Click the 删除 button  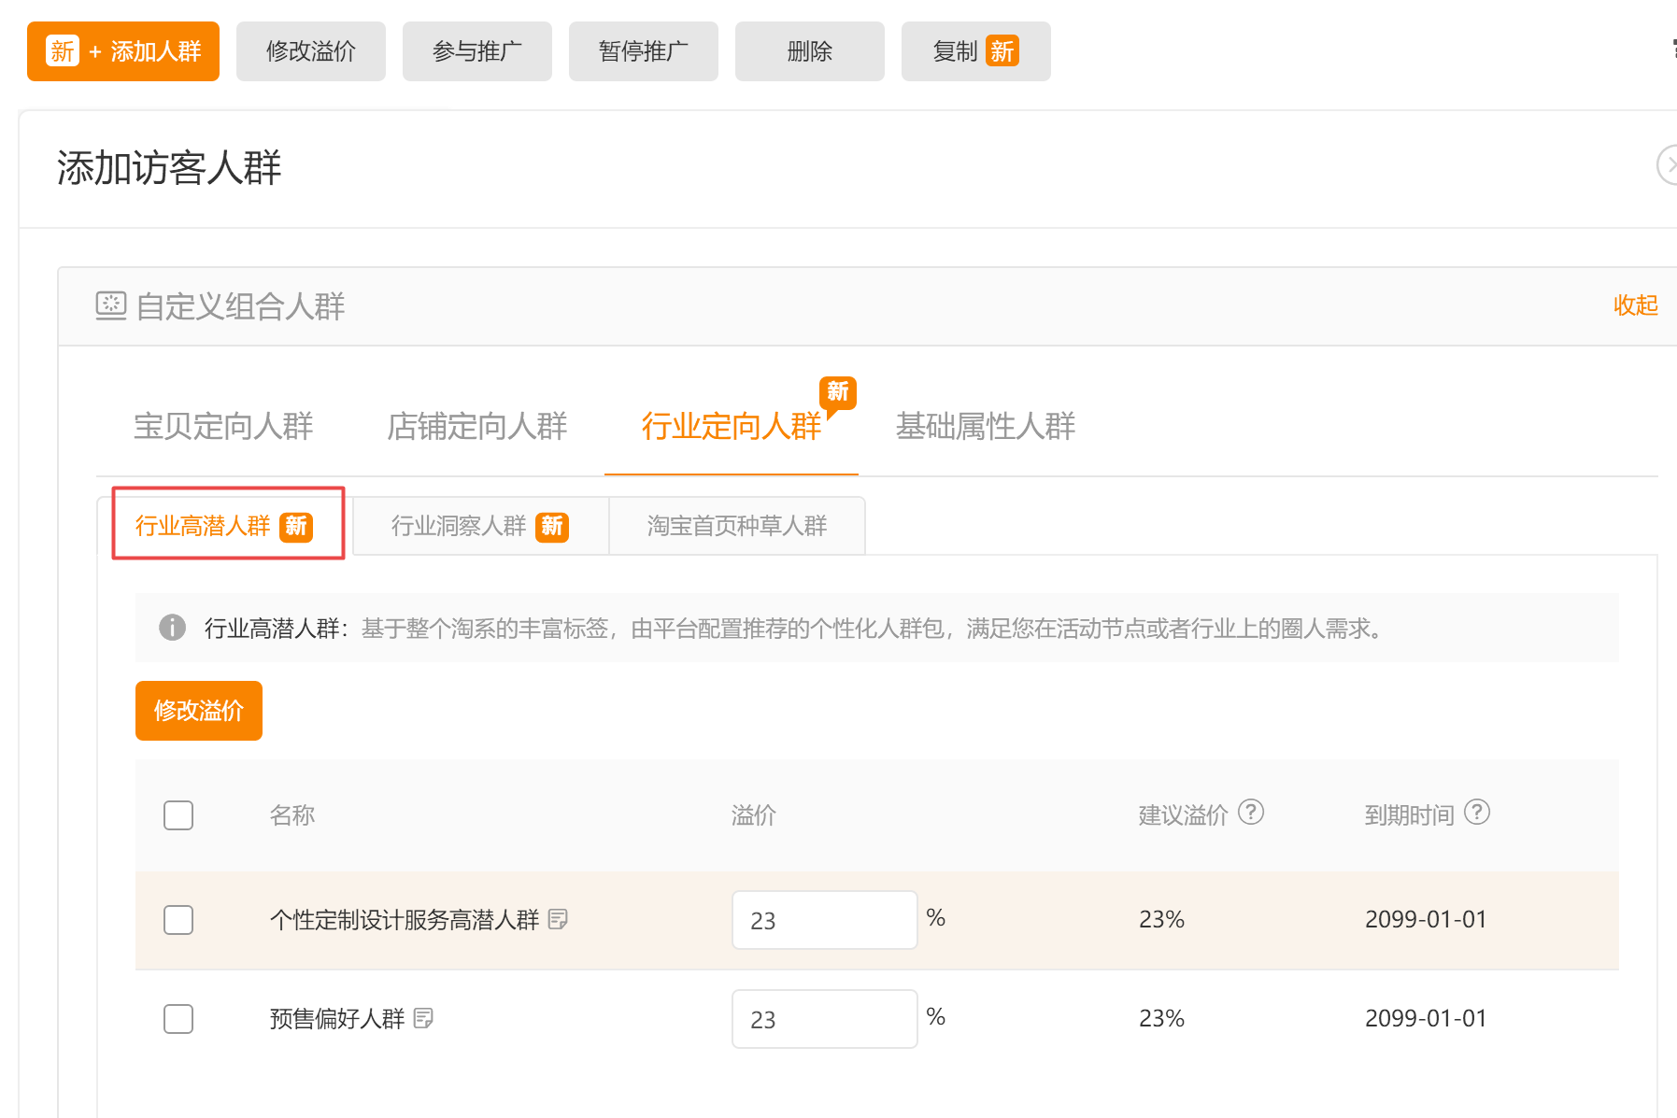[x=810, y=51]
